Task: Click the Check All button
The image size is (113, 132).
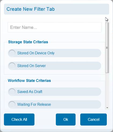Action: (x=19, y=120)
